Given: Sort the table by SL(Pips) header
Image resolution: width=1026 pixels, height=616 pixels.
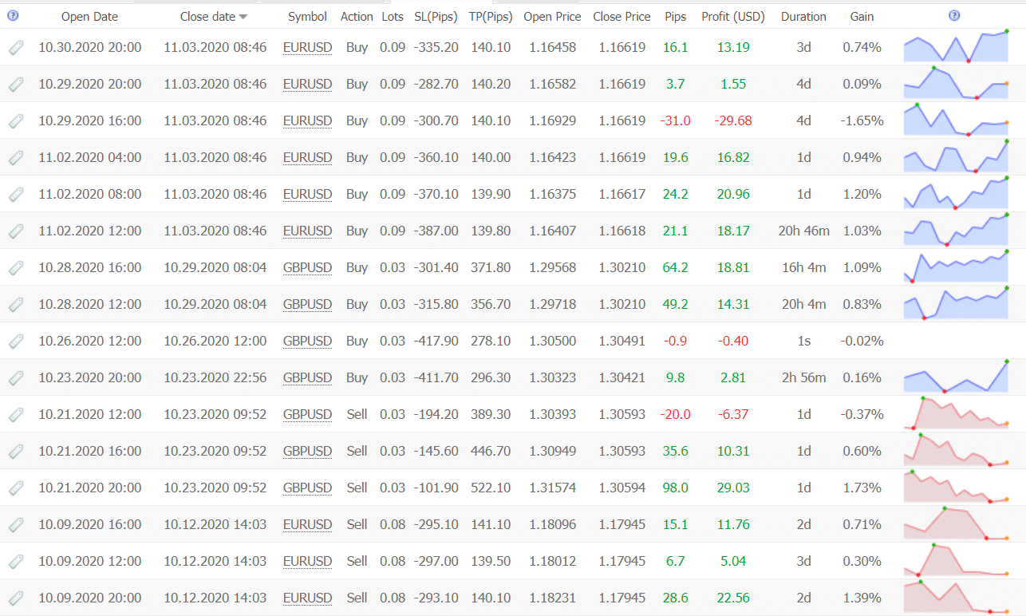Looking at the screenshot, I should point(436,16).
